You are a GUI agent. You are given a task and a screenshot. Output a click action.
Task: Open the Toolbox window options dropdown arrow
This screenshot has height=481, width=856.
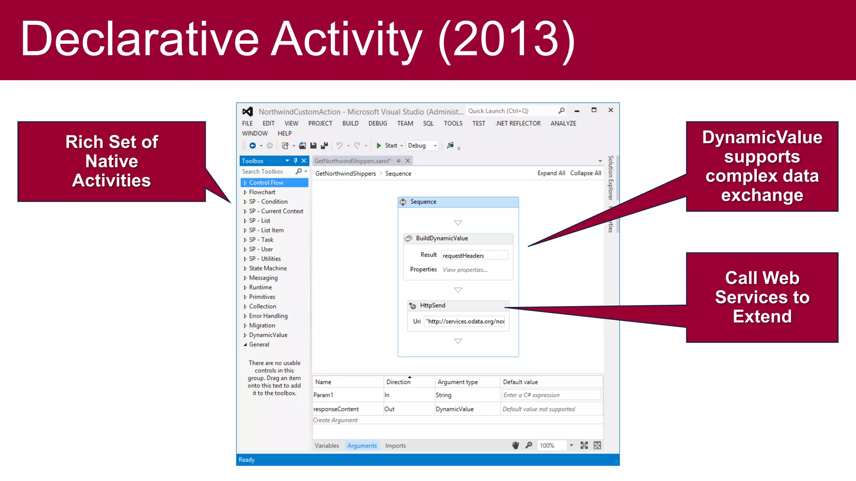pos(287,161)
